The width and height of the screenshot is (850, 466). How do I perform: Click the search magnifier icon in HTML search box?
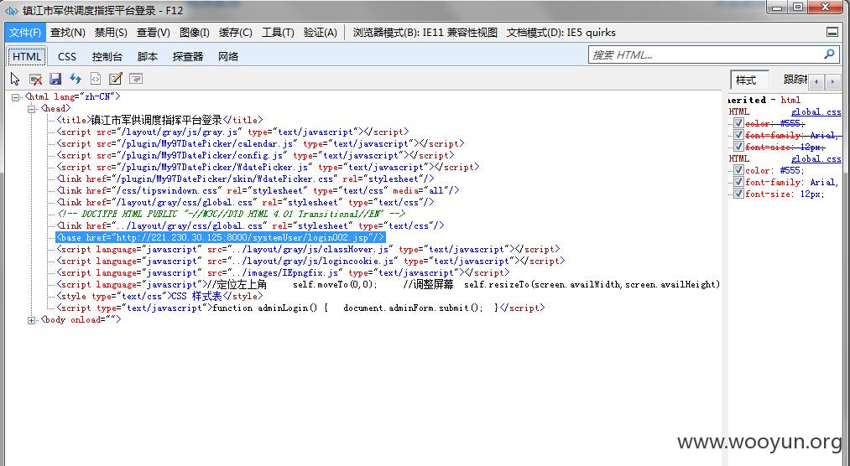coord(829,54)
